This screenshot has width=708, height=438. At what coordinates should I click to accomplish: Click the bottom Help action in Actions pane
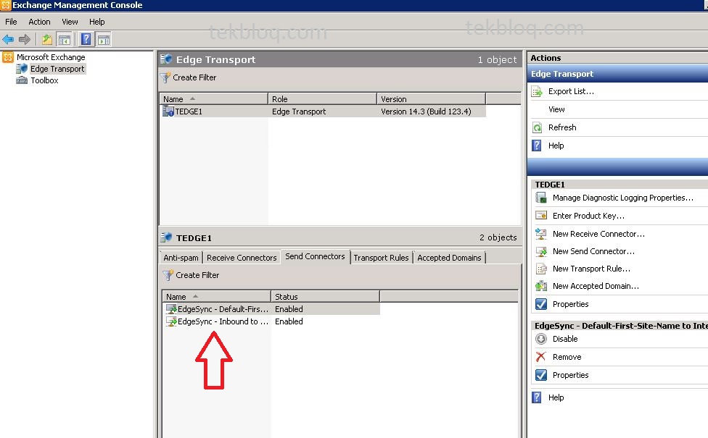[x=556, y=397]
